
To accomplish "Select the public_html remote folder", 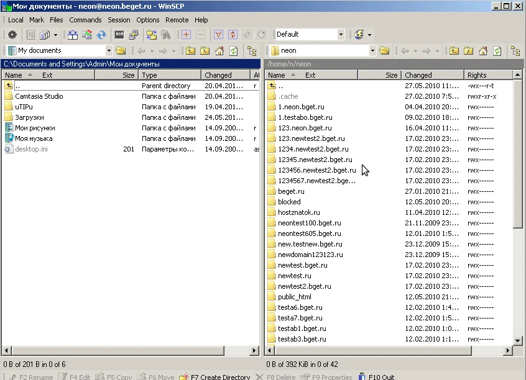I will [x=295, y=297].
